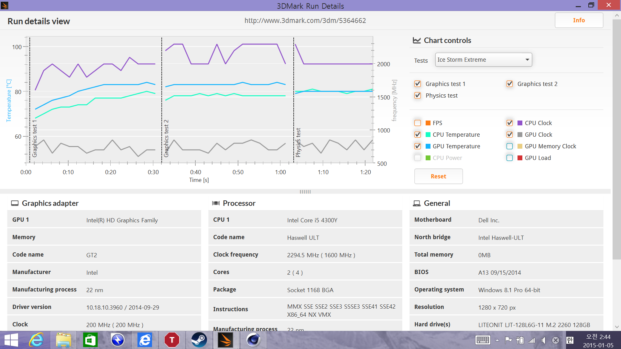Image resolution: width=621 pixels, height=349 pixels.
Task: Click the scrollbar up arrow
Action: point(616,15)
